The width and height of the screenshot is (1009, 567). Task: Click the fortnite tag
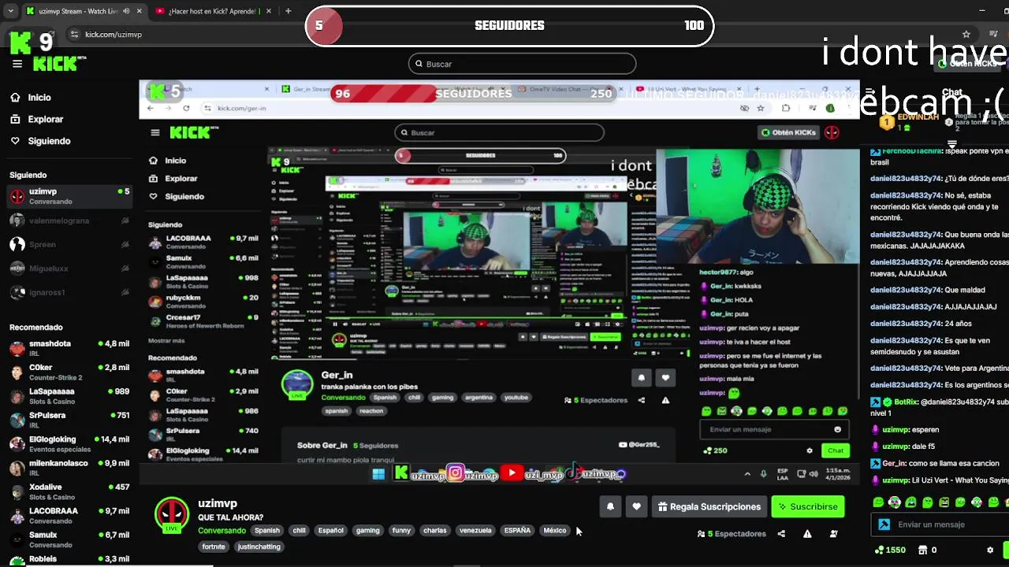point(214,547)
